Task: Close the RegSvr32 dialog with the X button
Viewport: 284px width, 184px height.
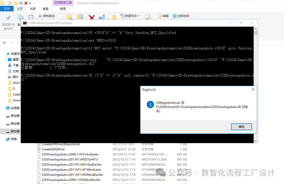Action: point(253,89)
